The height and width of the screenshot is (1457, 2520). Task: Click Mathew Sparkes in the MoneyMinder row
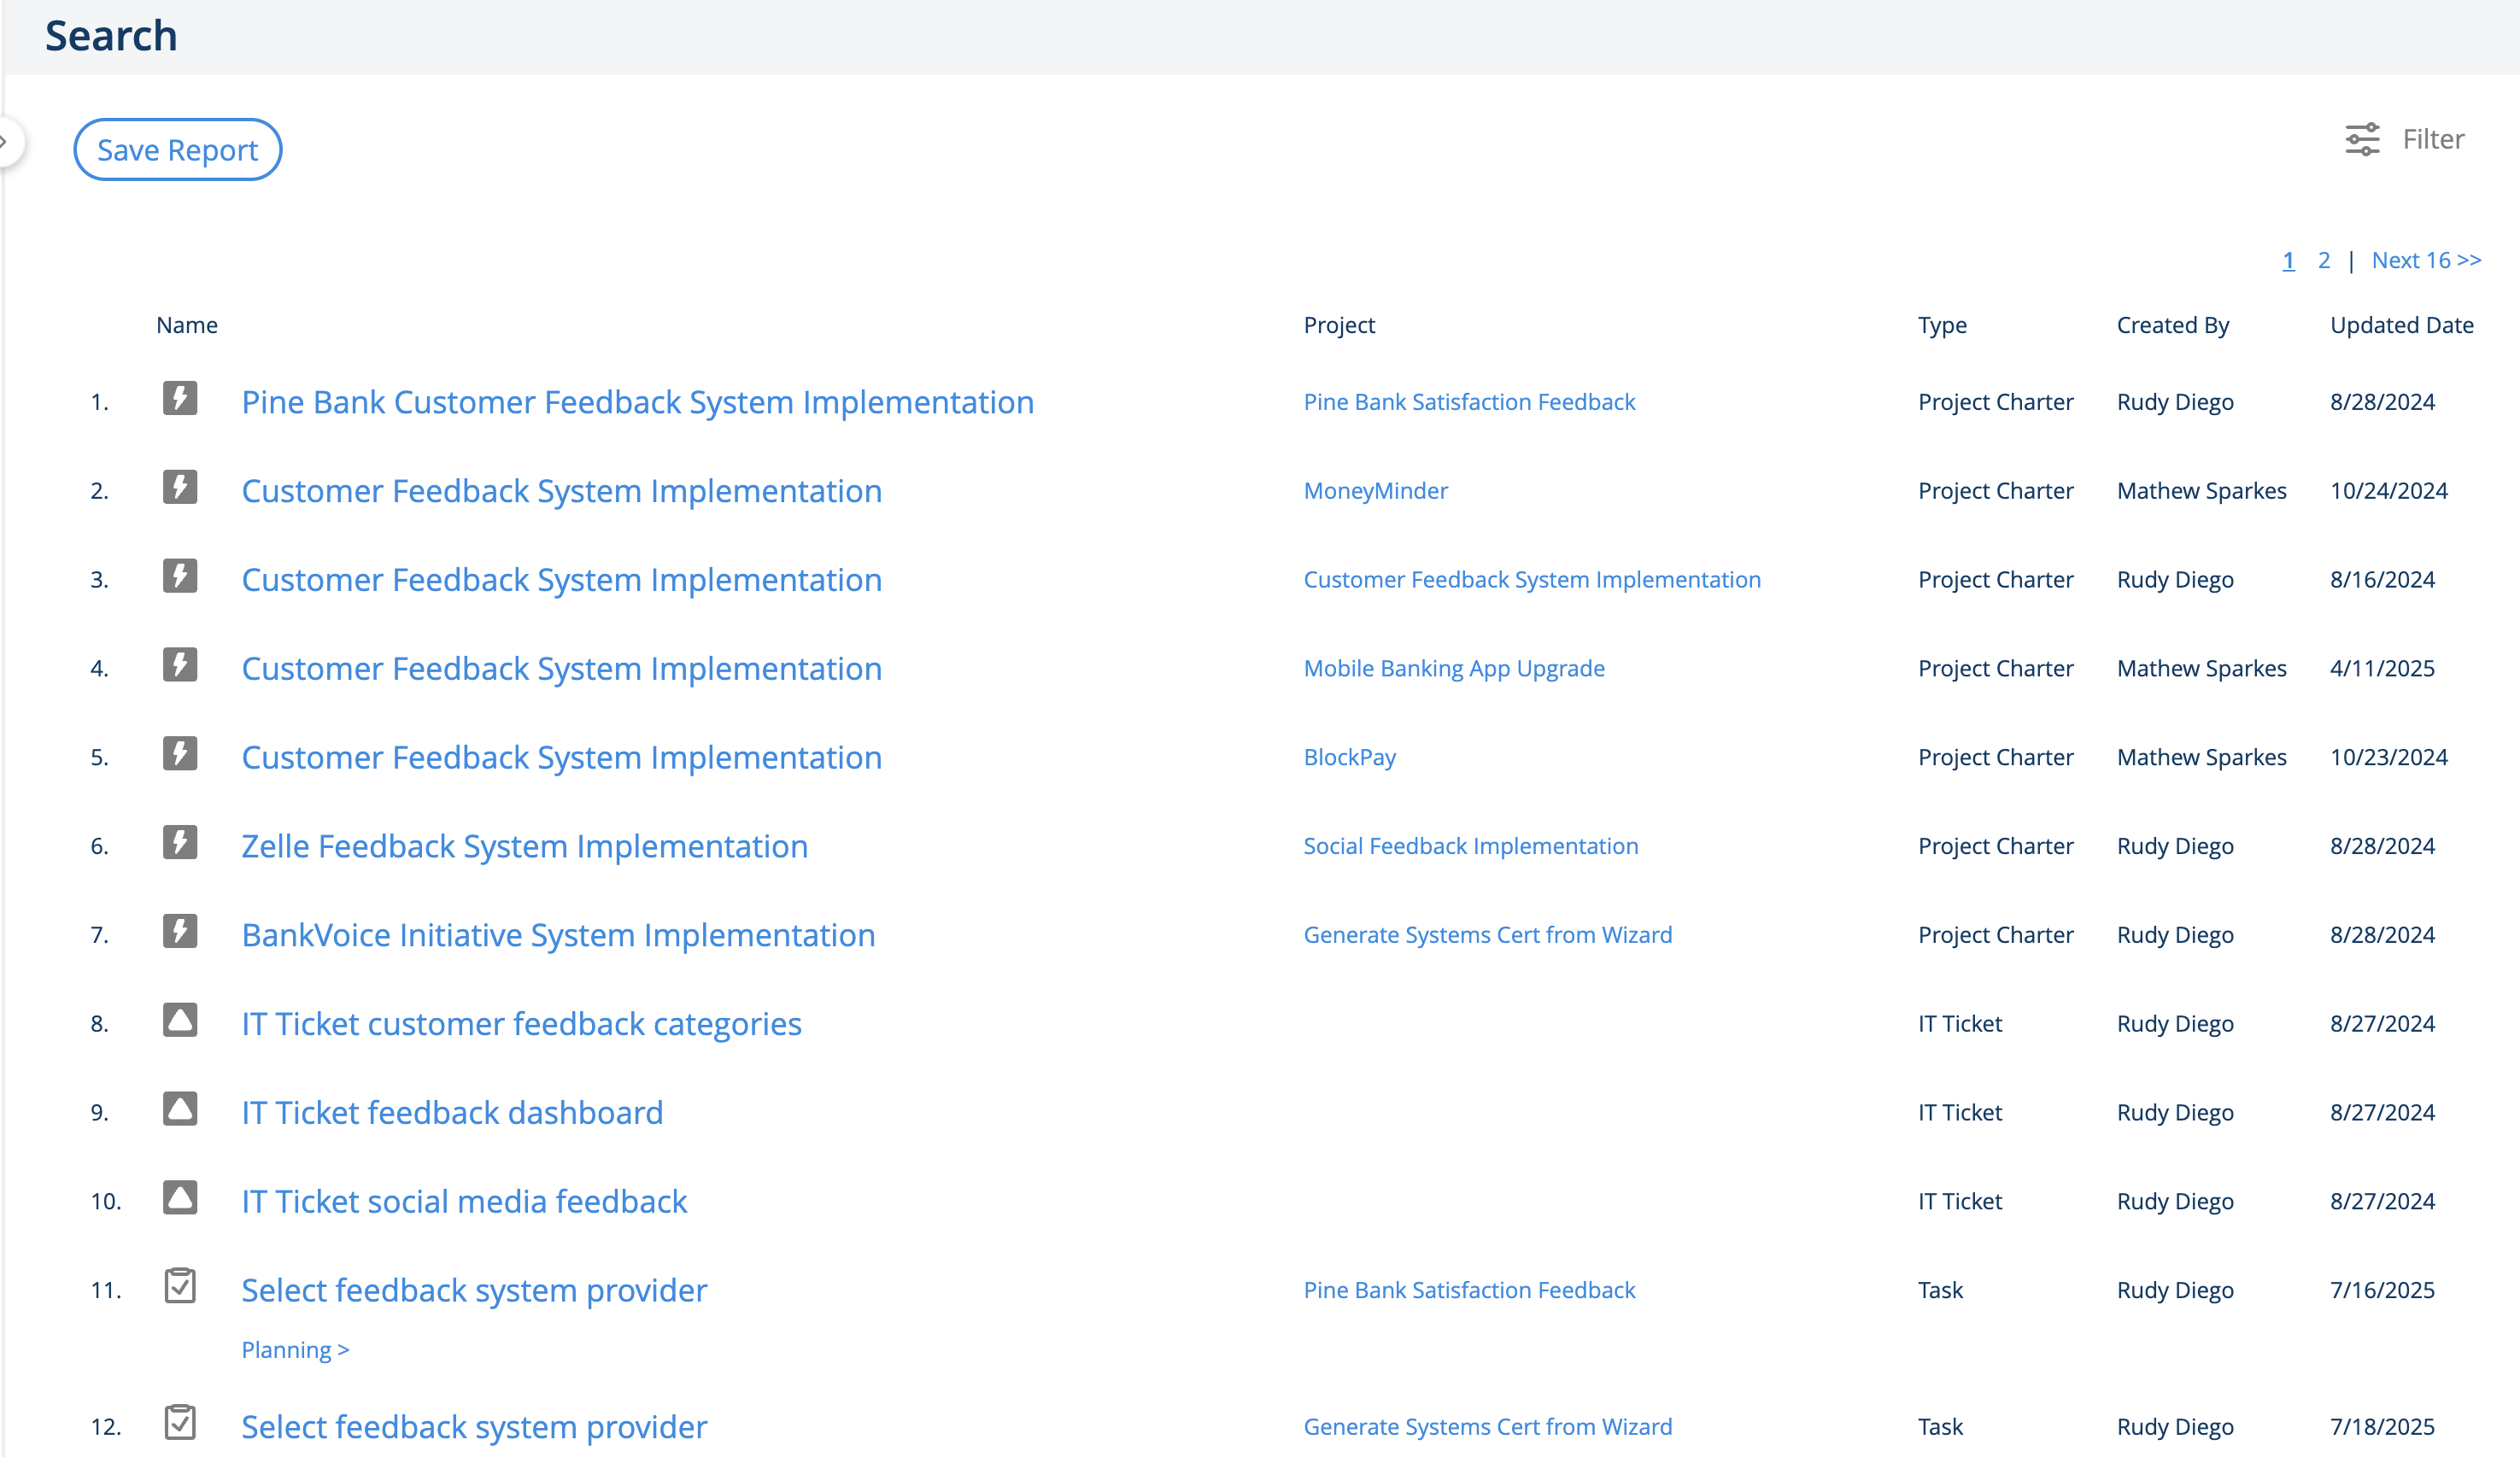(2202, 491)
